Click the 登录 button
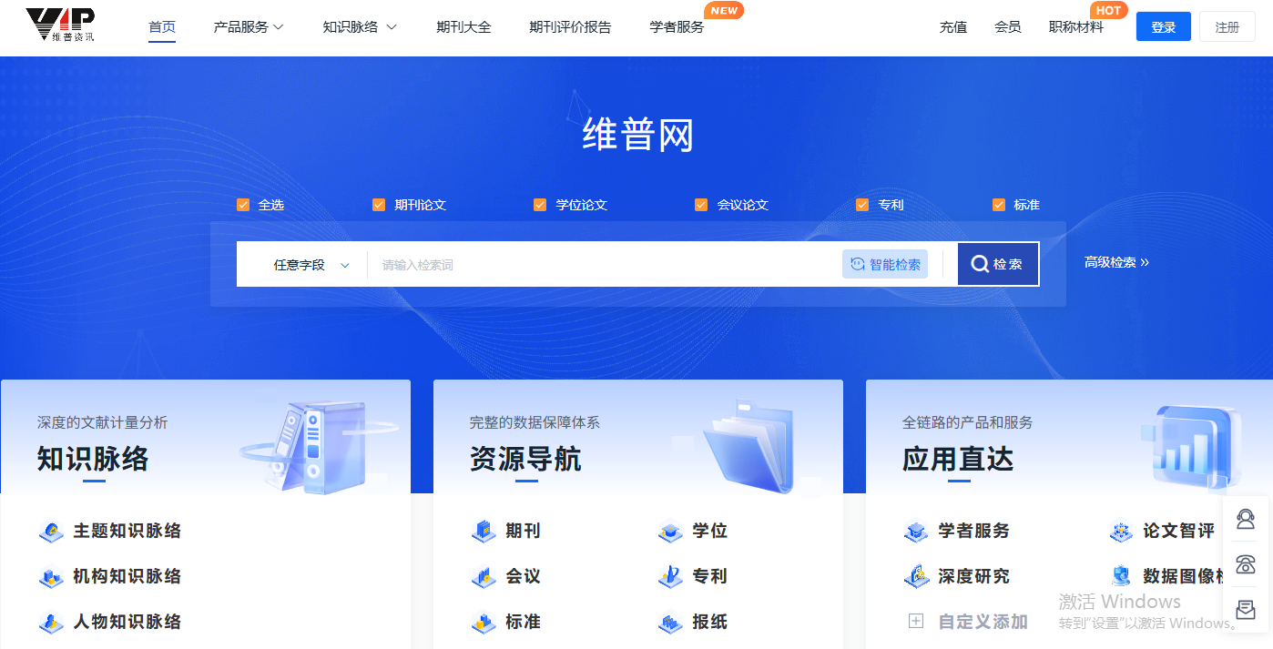This screenshot has height=649, width=1273. pos(1164,27)
